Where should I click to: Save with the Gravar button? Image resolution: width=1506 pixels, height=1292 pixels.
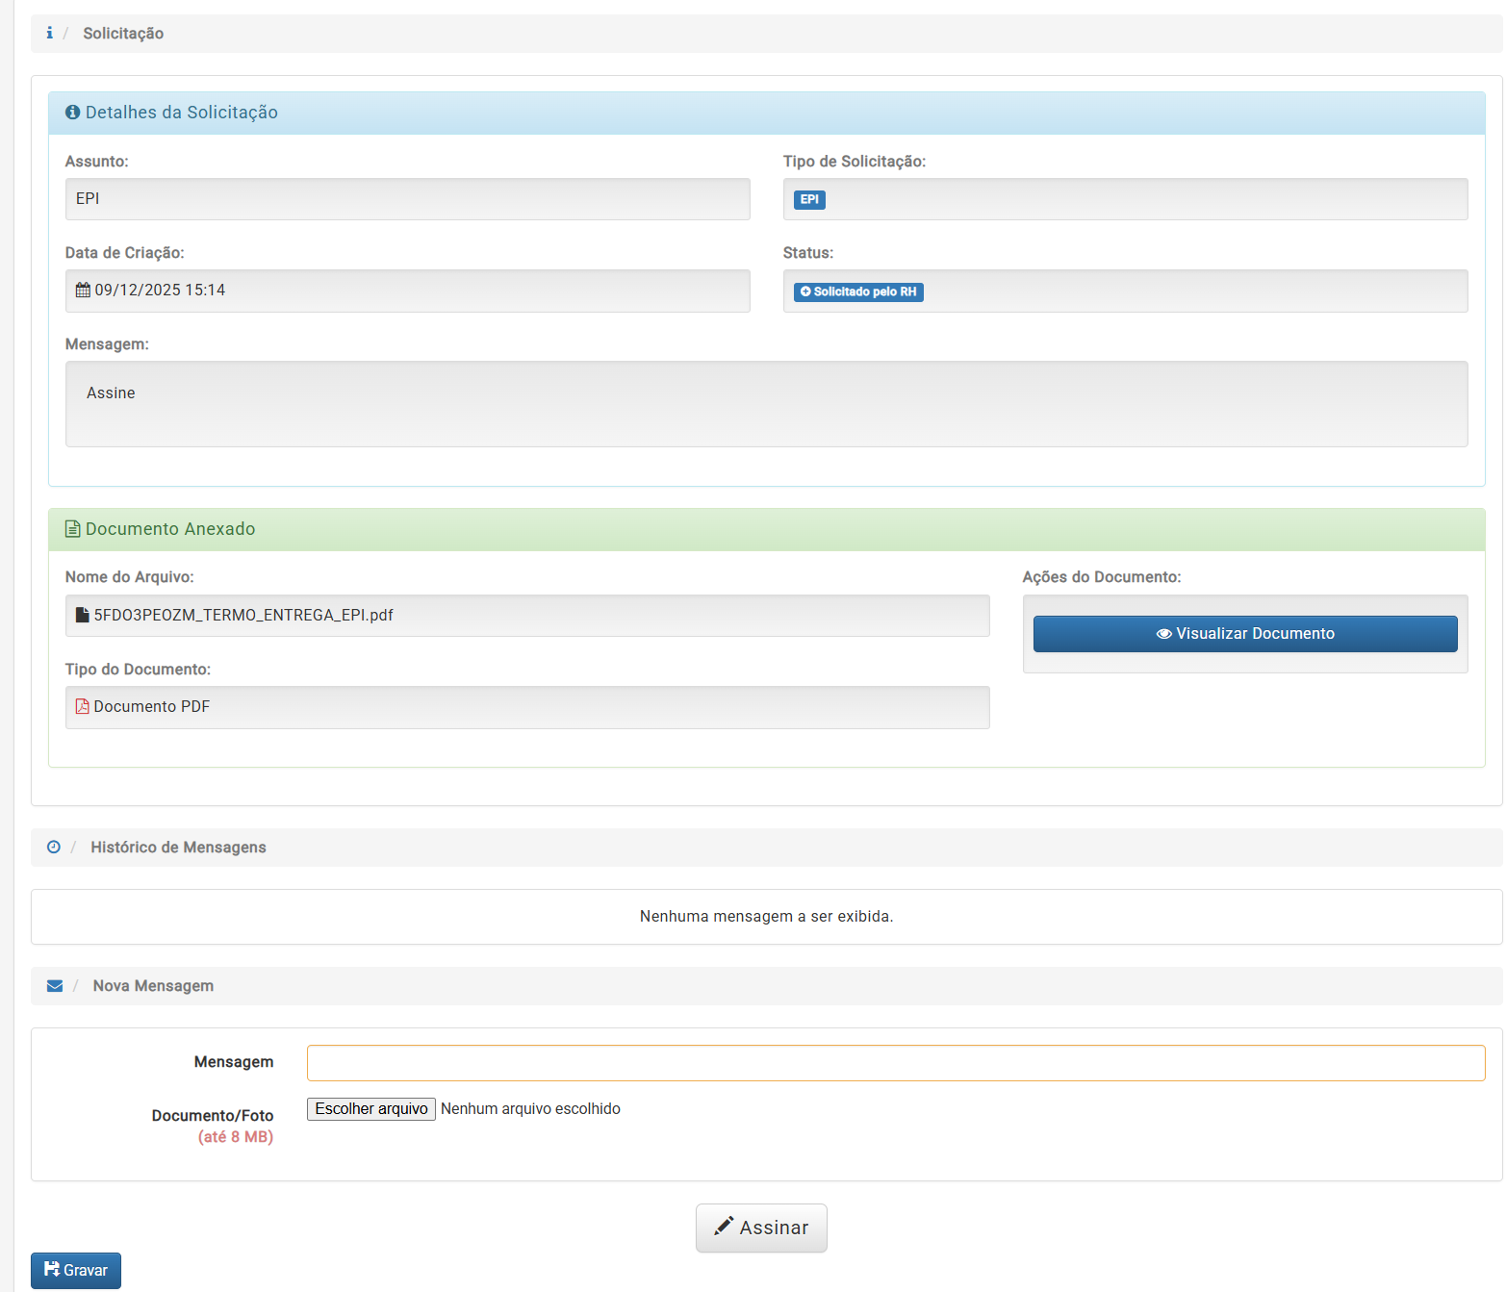76,1271
